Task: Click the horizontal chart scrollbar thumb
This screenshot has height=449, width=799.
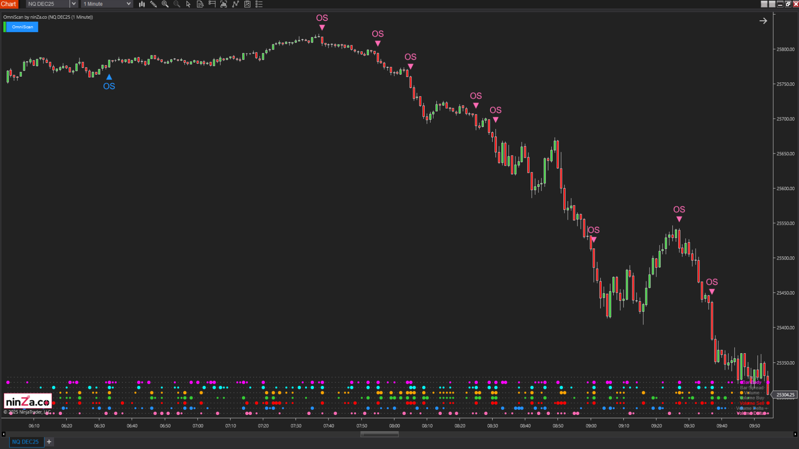Action: click(379, 434)
